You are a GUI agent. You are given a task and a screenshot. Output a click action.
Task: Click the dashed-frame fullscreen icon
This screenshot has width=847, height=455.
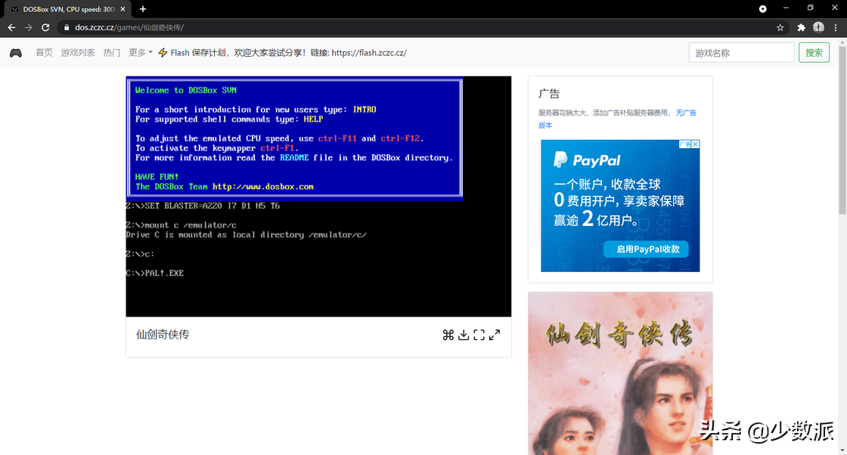(x=479, y=335)
